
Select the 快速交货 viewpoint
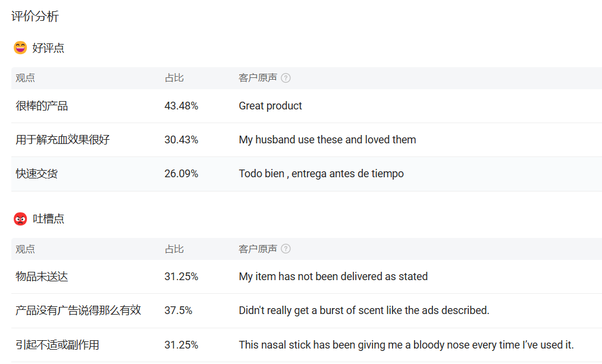tap(36, 174)
